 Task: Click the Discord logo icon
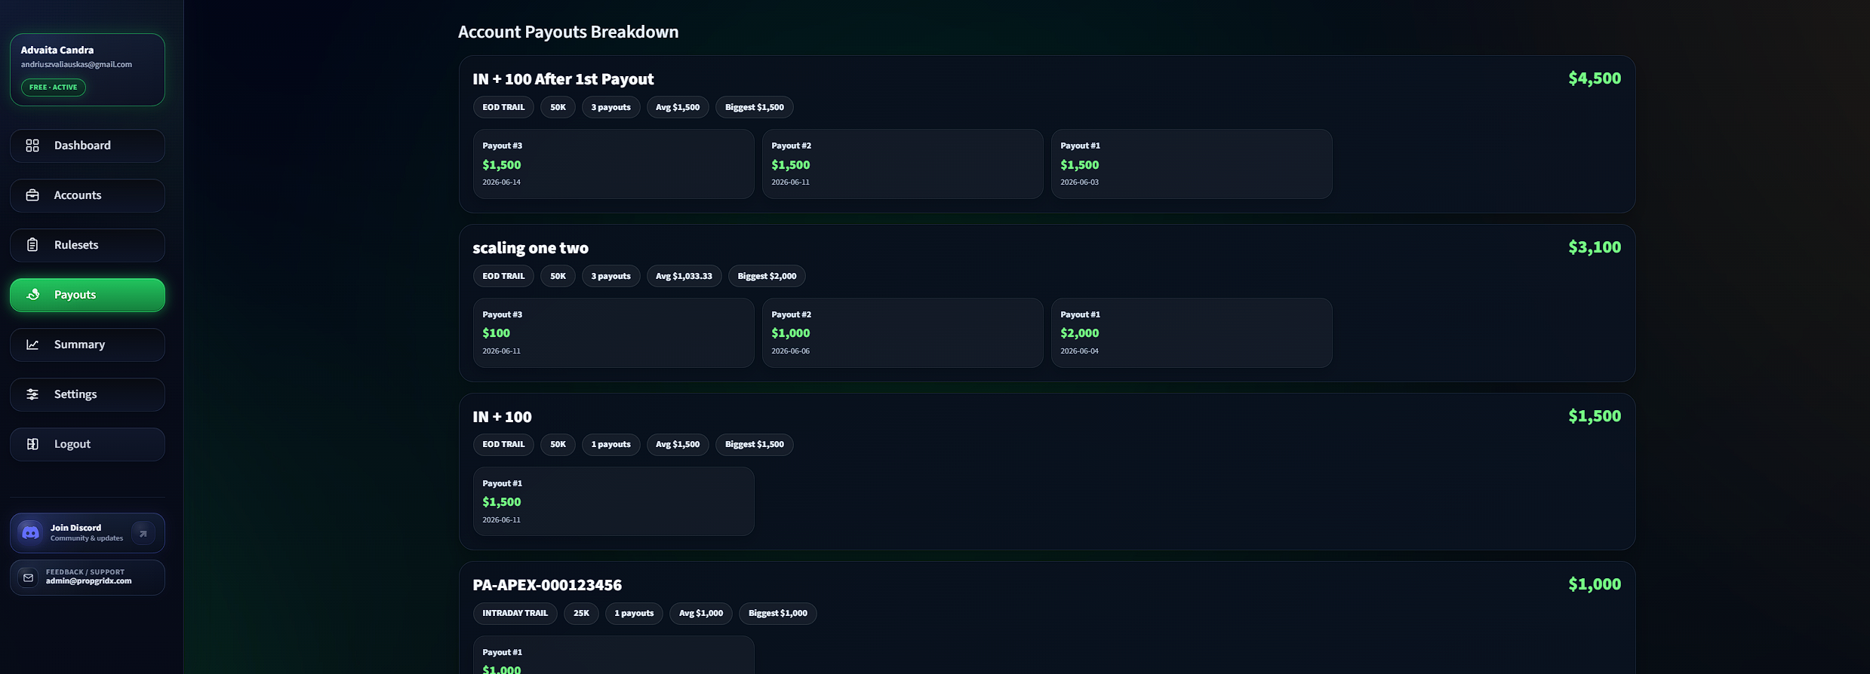click(x=30, y=533)
